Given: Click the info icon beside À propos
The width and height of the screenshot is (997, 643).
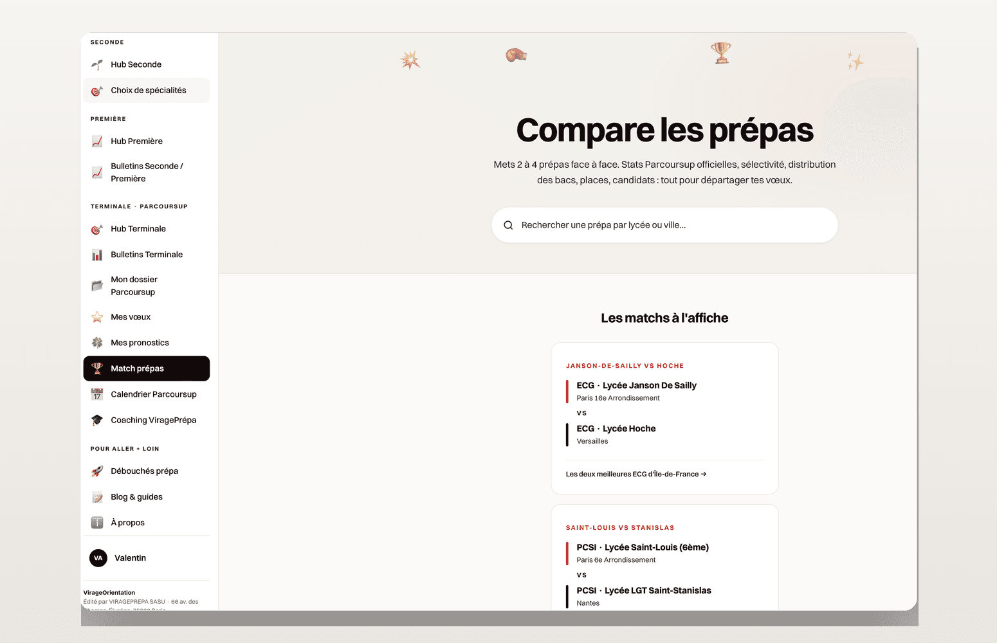Looking at the screenshot, I should coord(97,523).
